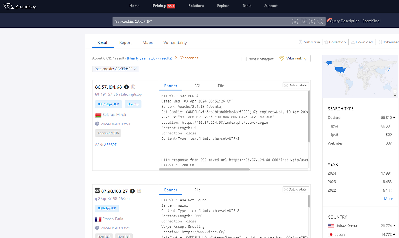The height and width of the screenshot is (238, 399).
Task: Click the honeypot indicator icon beside 87.98.163.27
Action: pos(97,190)
